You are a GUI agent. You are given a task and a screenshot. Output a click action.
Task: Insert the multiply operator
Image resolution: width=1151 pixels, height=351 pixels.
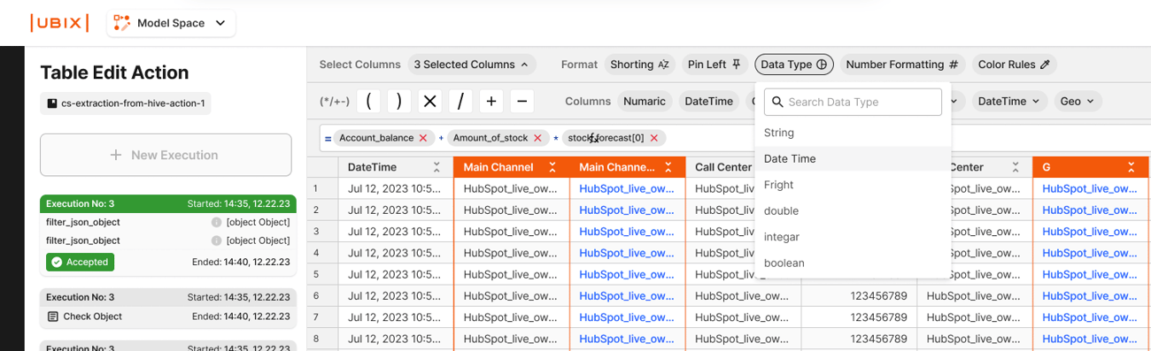click(x=430, y=101)
